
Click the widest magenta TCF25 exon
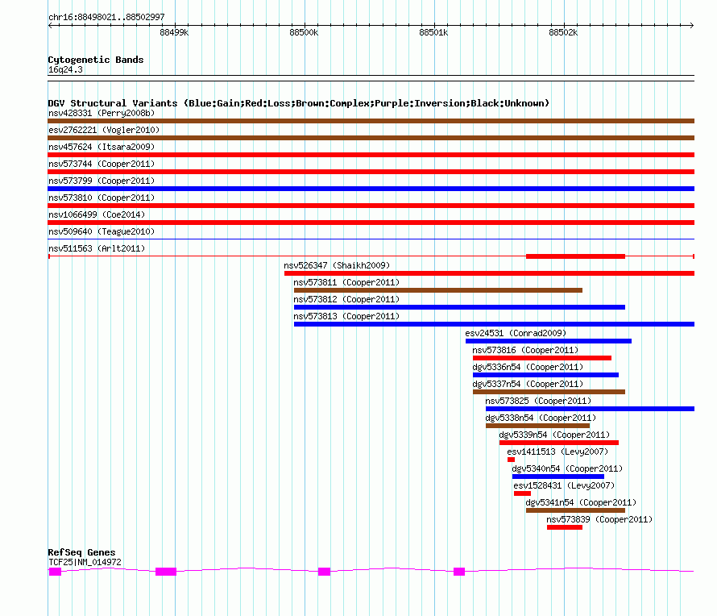(166, 572)
